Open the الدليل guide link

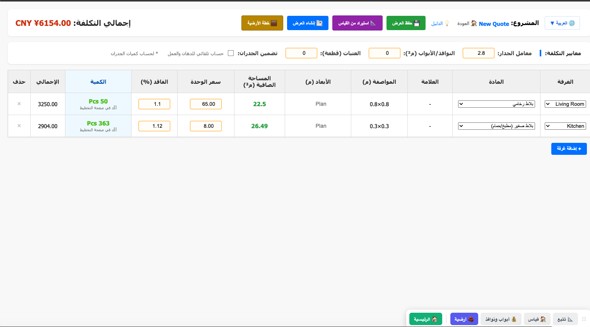(x=440, y=24)
